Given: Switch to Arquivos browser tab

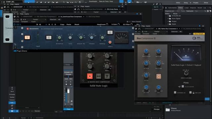Looking at the screenshot, I should (x=193, y=8).
